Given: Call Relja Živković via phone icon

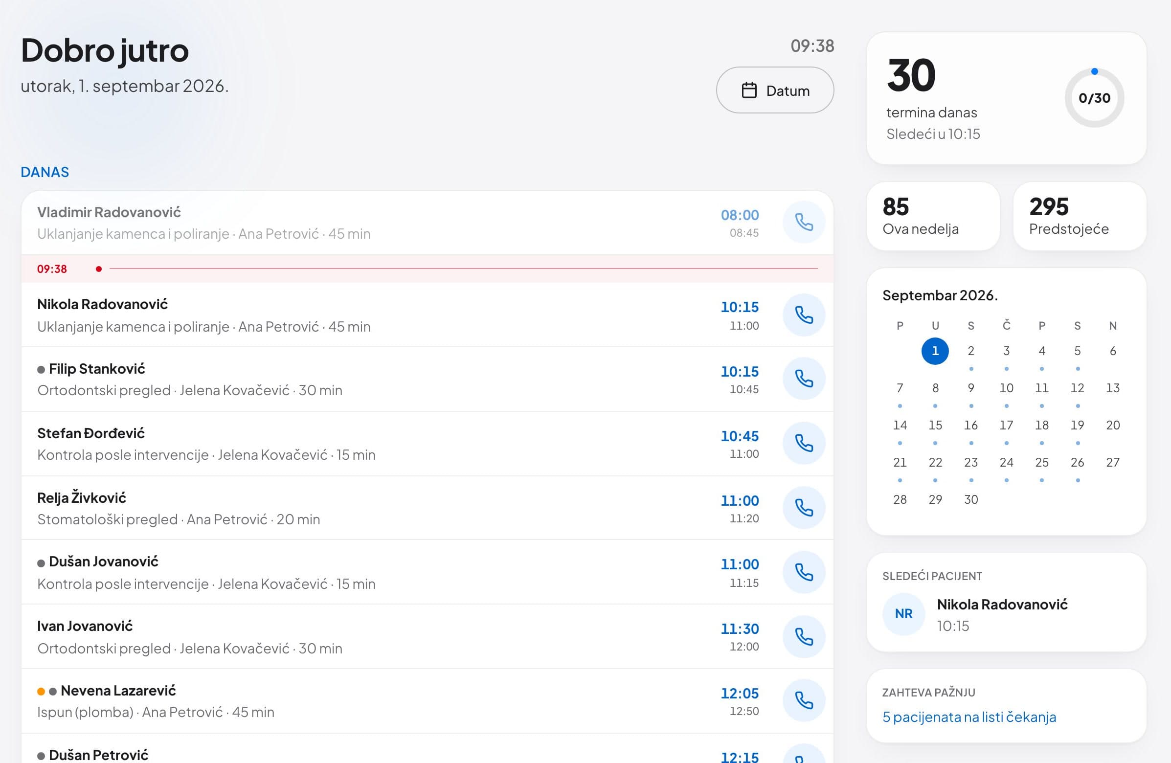Looking at the screenshot, I should (x=804, y=508).
